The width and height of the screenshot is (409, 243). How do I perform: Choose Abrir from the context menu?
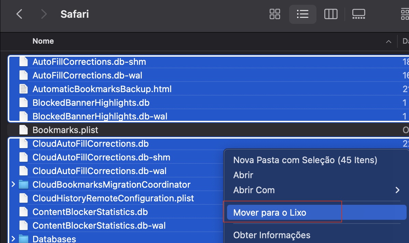click(243, 175)
